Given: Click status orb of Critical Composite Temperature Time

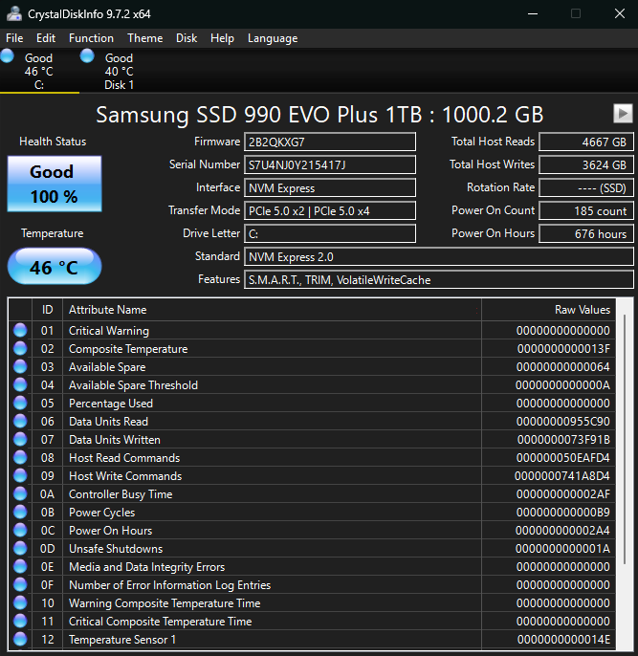Looking at the screenshot, I should (x=20, y=621).
